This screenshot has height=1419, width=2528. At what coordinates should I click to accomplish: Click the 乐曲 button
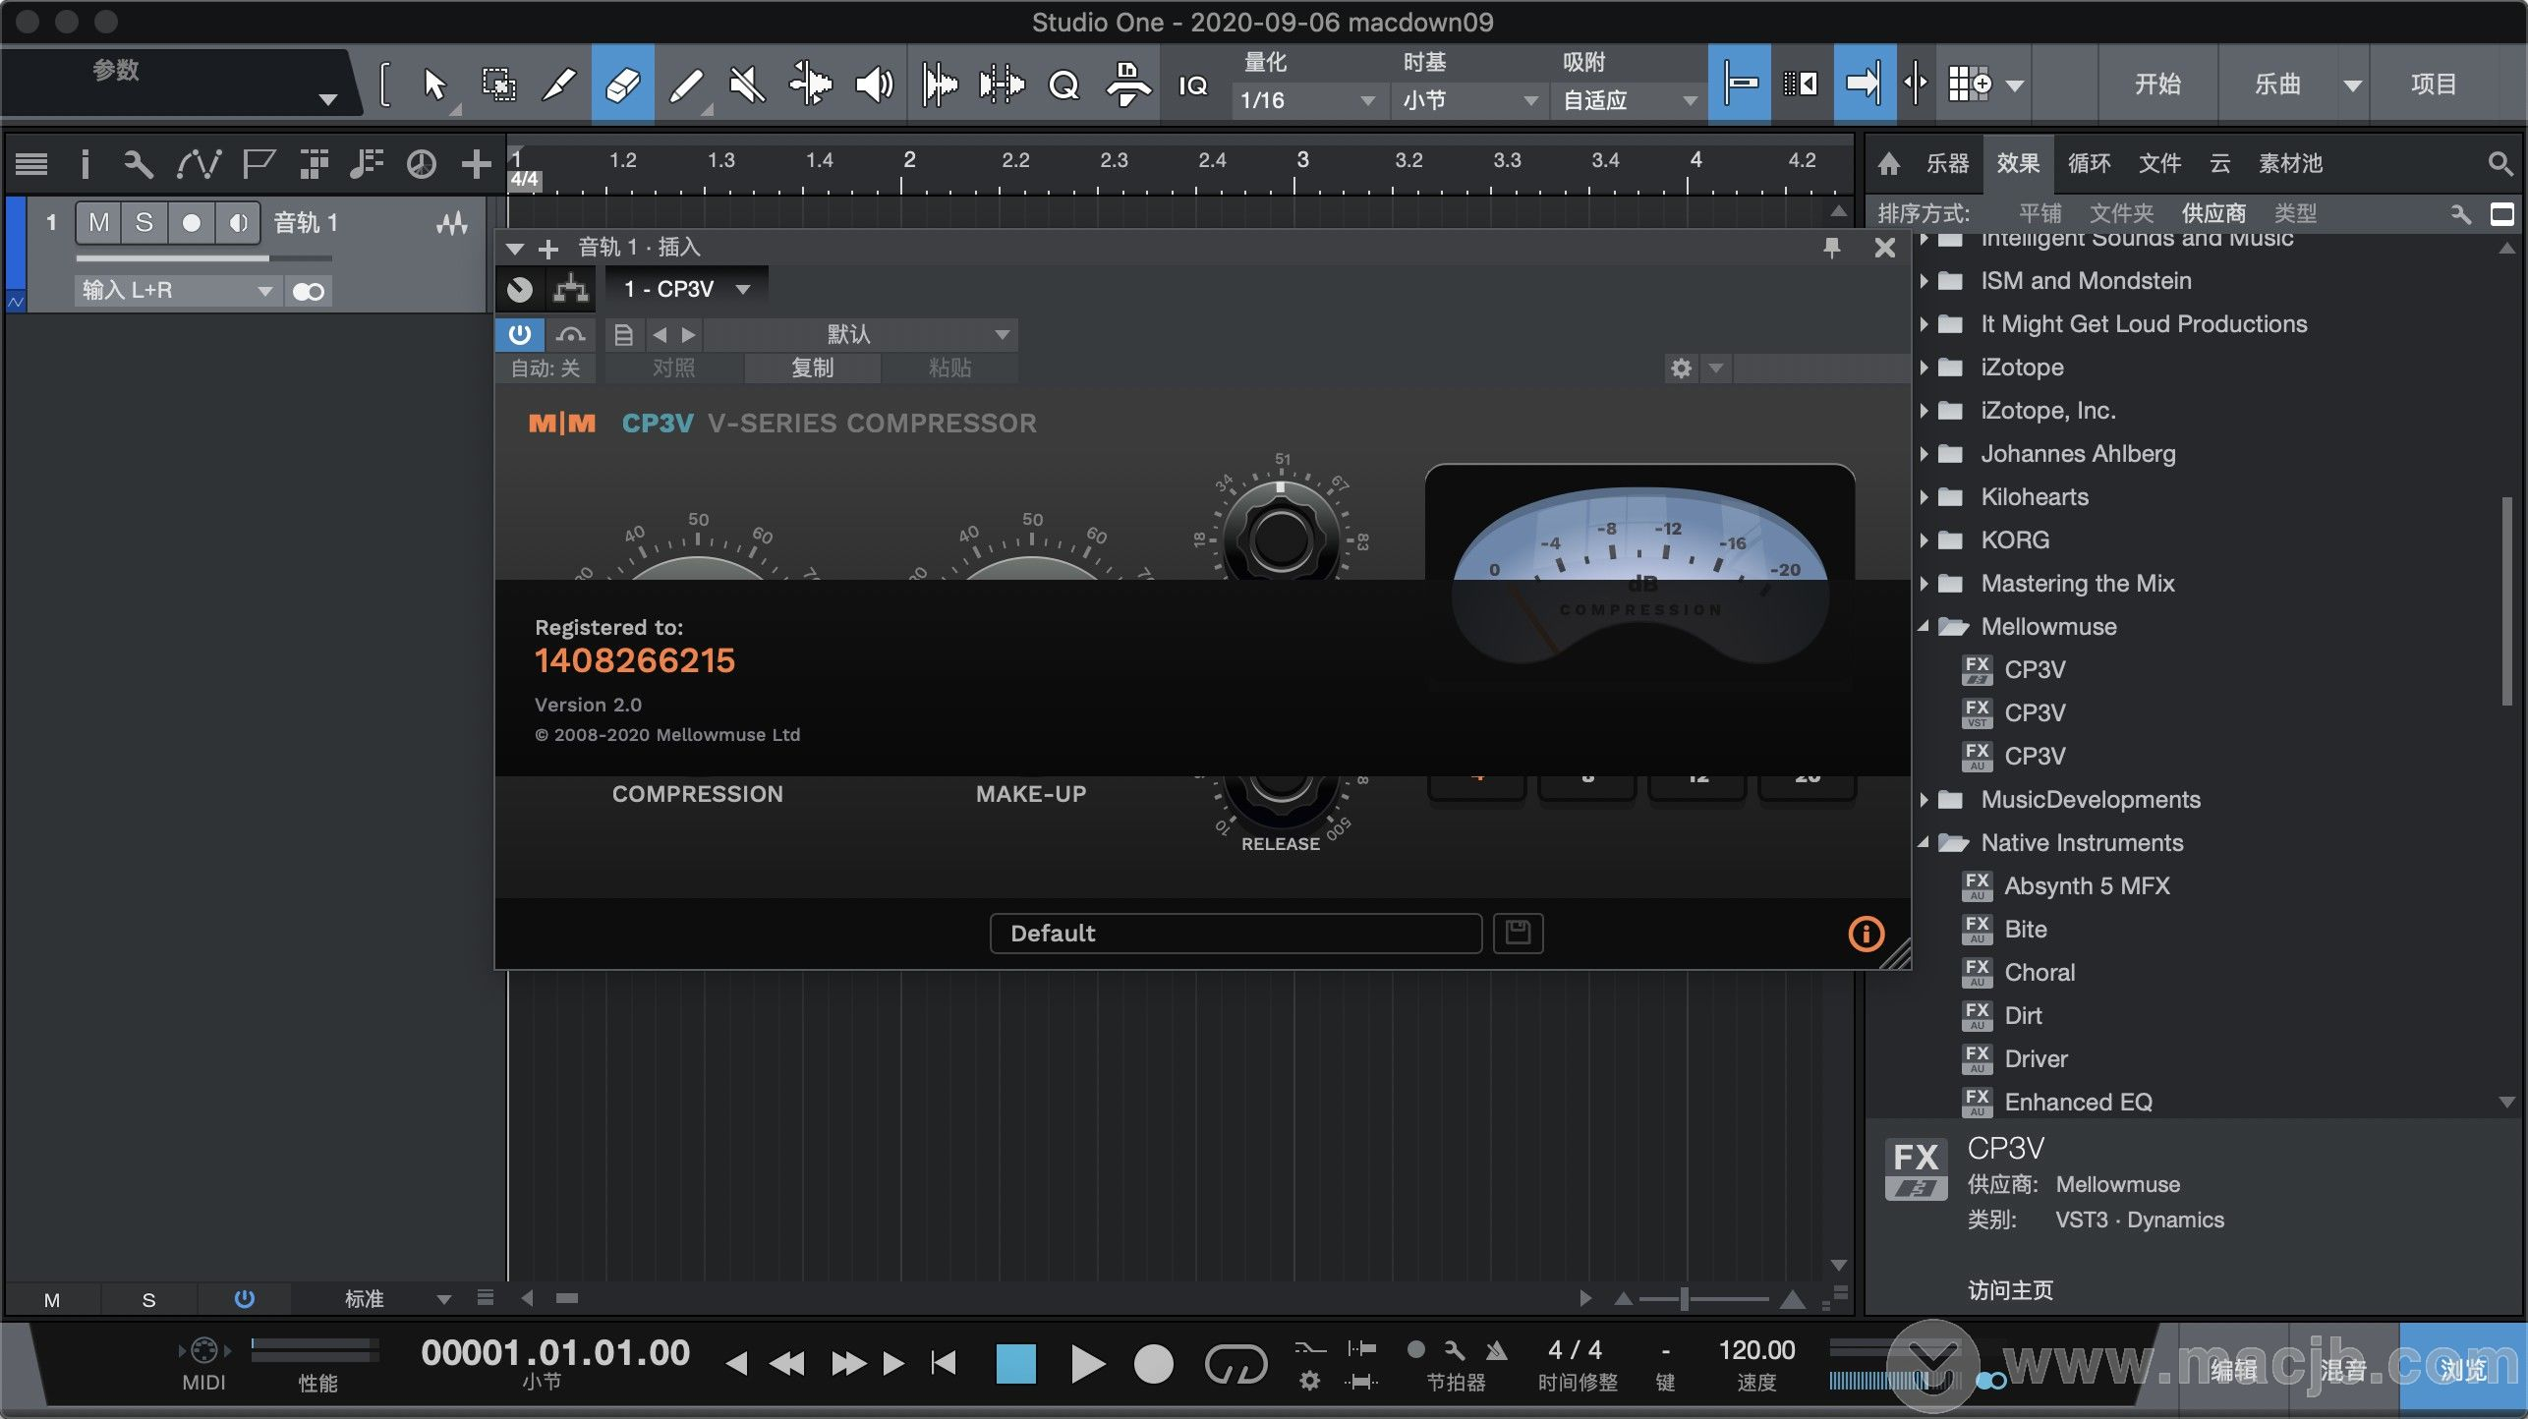(2277, 85)
